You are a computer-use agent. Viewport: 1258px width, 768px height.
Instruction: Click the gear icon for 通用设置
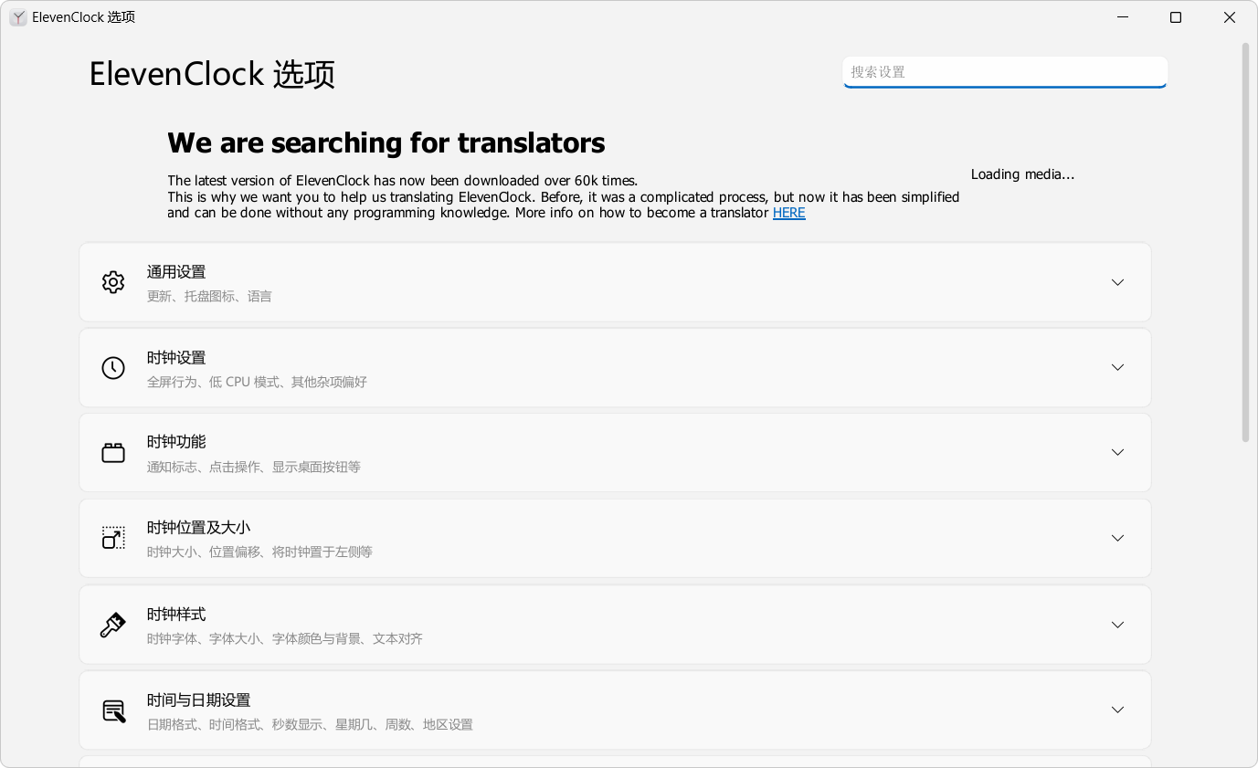click(113, 282)
